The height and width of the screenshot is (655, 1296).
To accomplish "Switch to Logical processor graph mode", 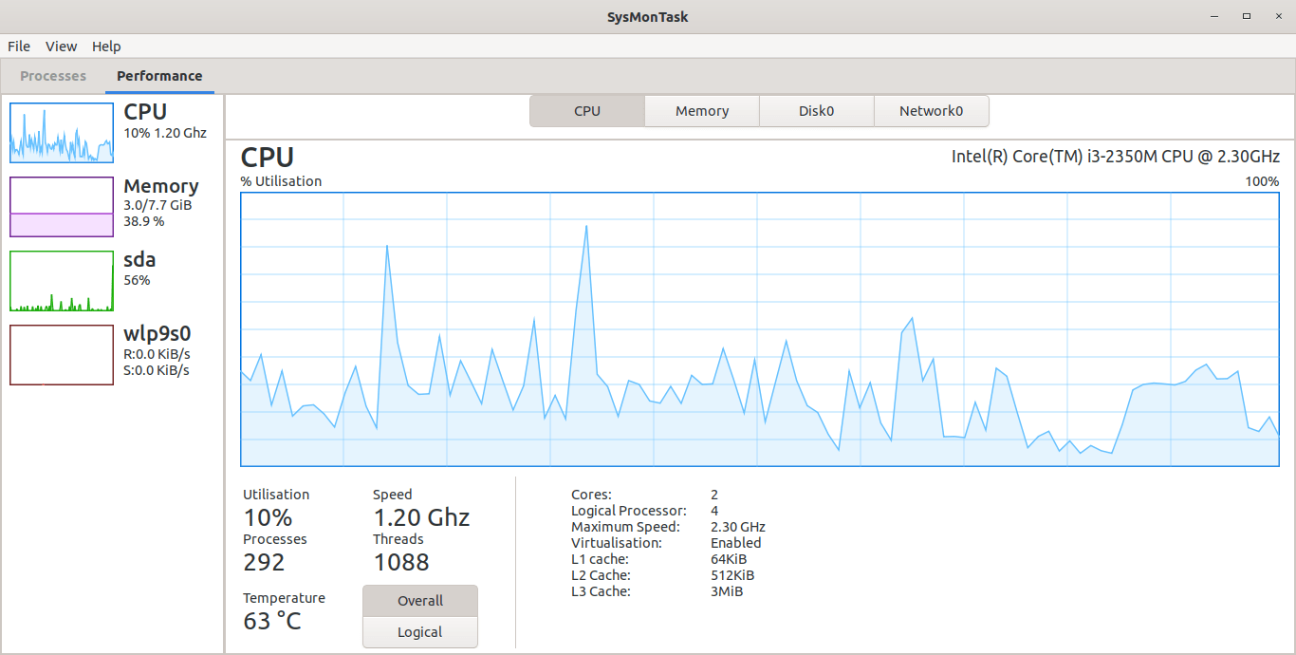I will click(420, 632).
